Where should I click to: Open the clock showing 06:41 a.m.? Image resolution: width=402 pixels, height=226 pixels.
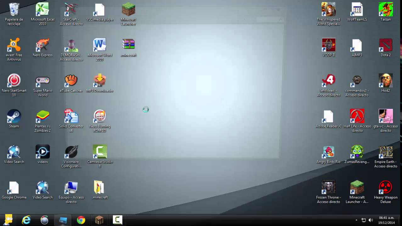coord(386,220)
